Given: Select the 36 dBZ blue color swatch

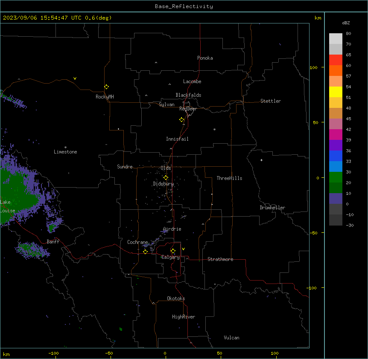Looking at the screenshot, I should point(336,156).
